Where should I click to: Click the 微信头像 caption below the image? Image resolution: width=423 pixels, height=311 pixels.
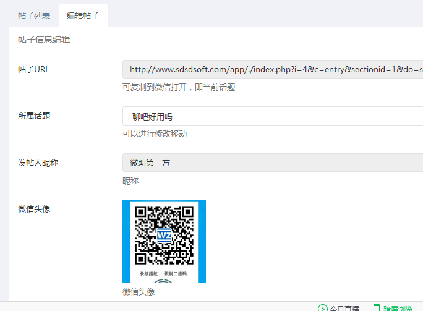(x=139, y=292)
